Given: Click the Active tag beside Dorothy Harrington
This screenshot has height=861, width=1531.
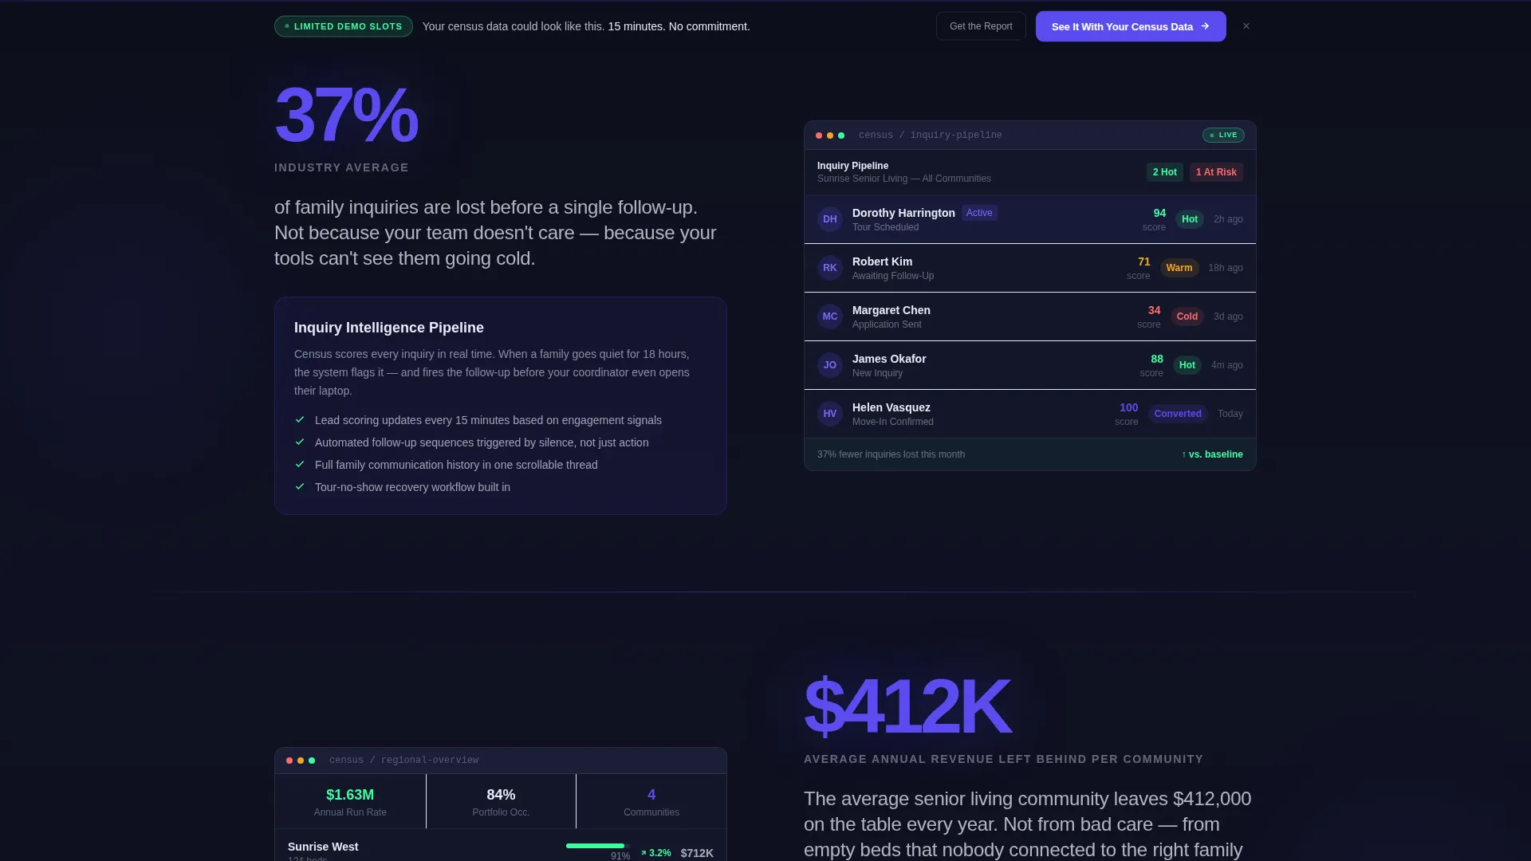Looking at the screenshot, I should pyautogui.click(x=979, y=213).
